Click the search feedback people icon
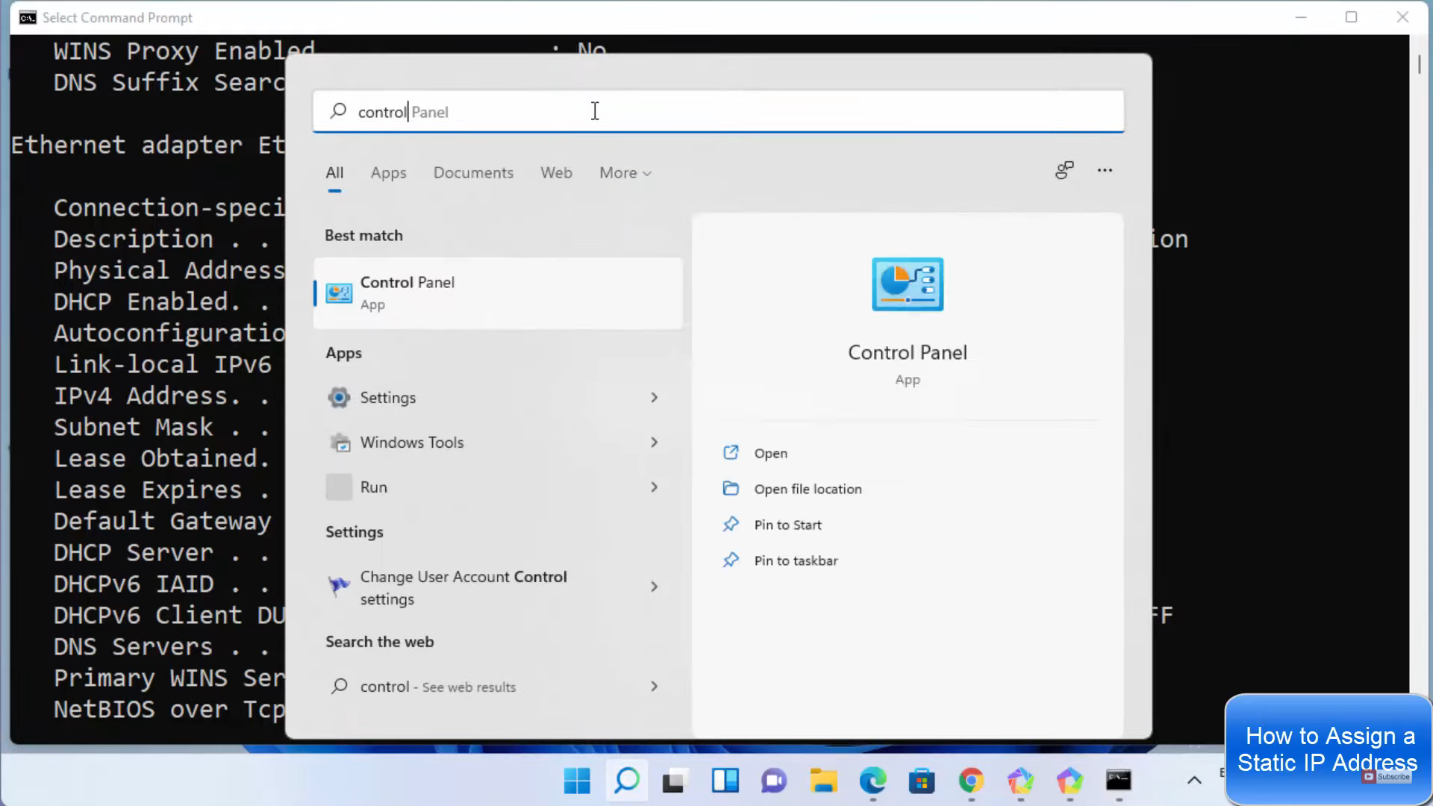 pos(1064,171)
